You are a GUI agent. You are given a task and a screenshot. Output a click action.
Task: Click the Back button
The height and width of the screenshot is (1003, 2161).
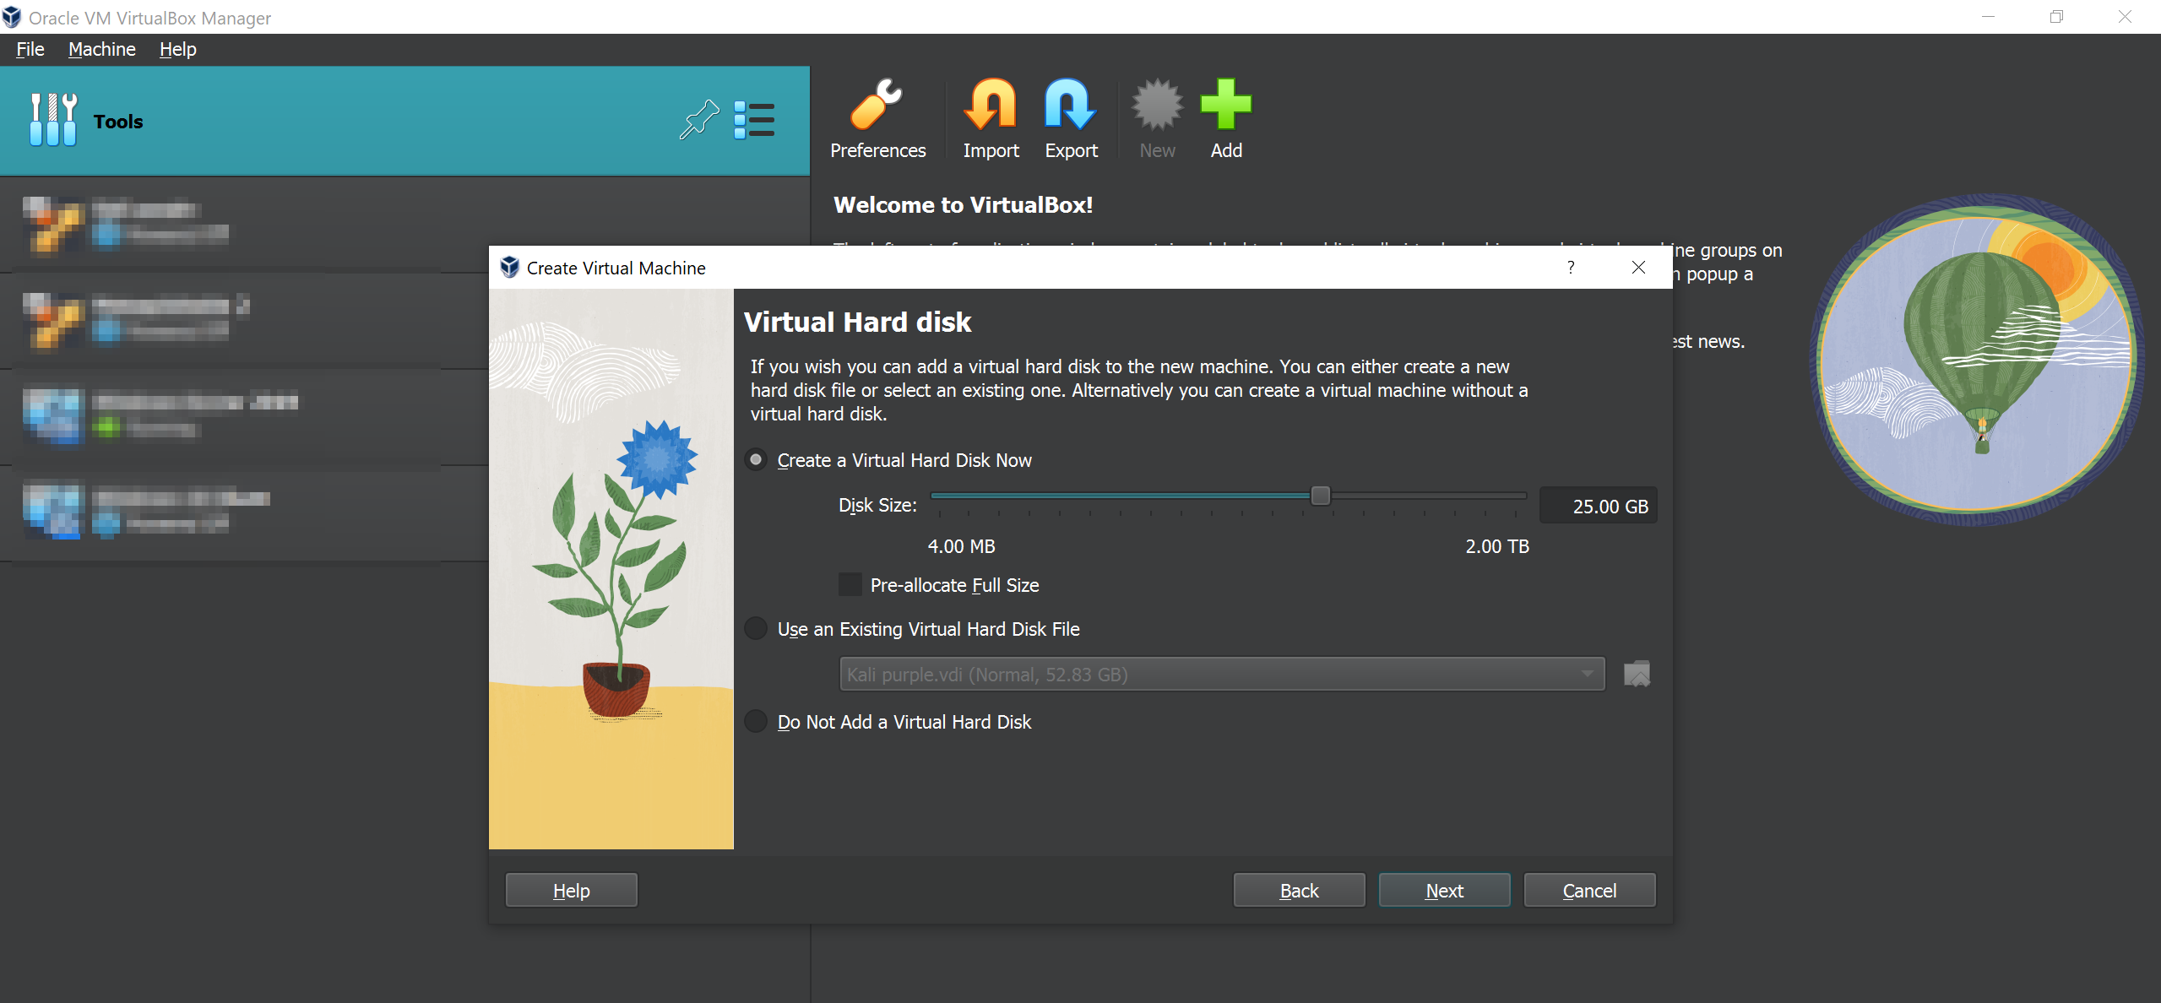(1299, 890)
